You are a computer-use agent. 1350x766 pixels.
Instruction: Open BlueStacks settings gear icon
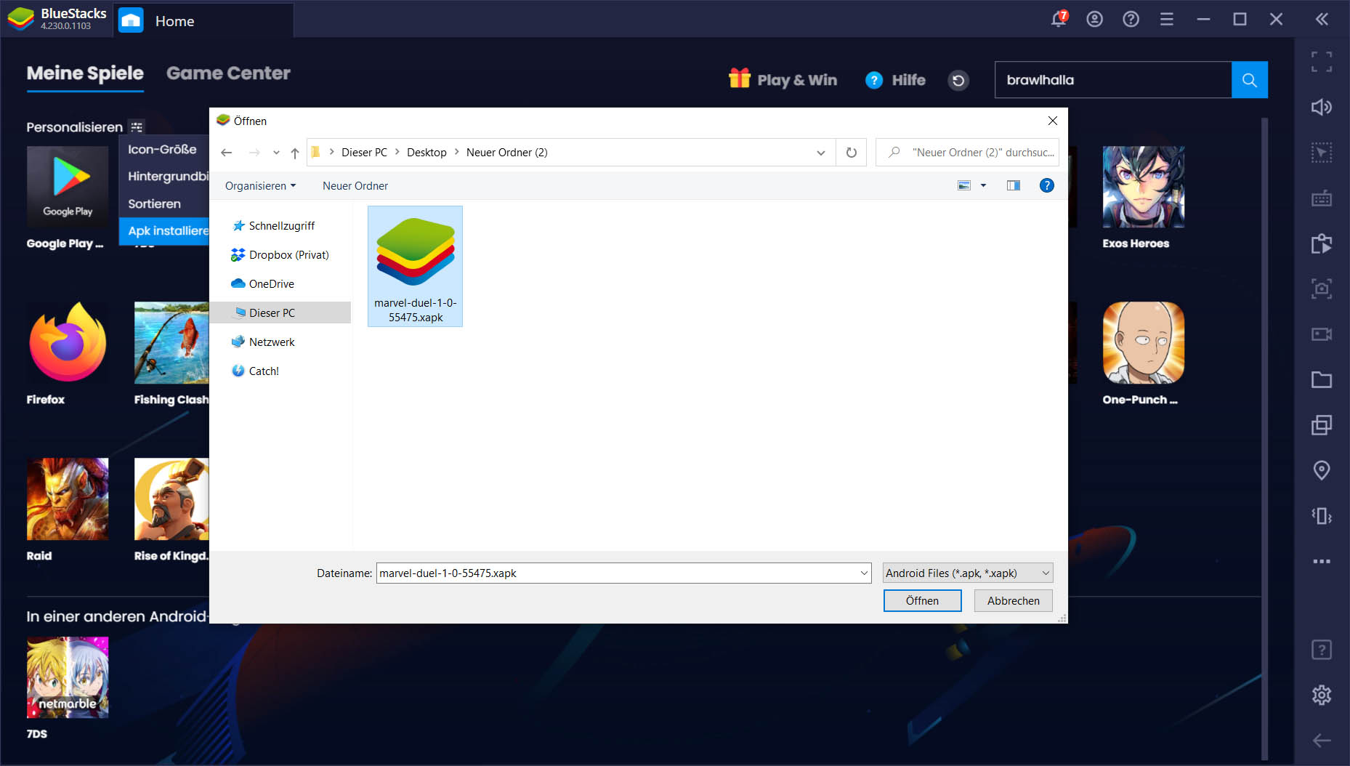coord(1322,695)
